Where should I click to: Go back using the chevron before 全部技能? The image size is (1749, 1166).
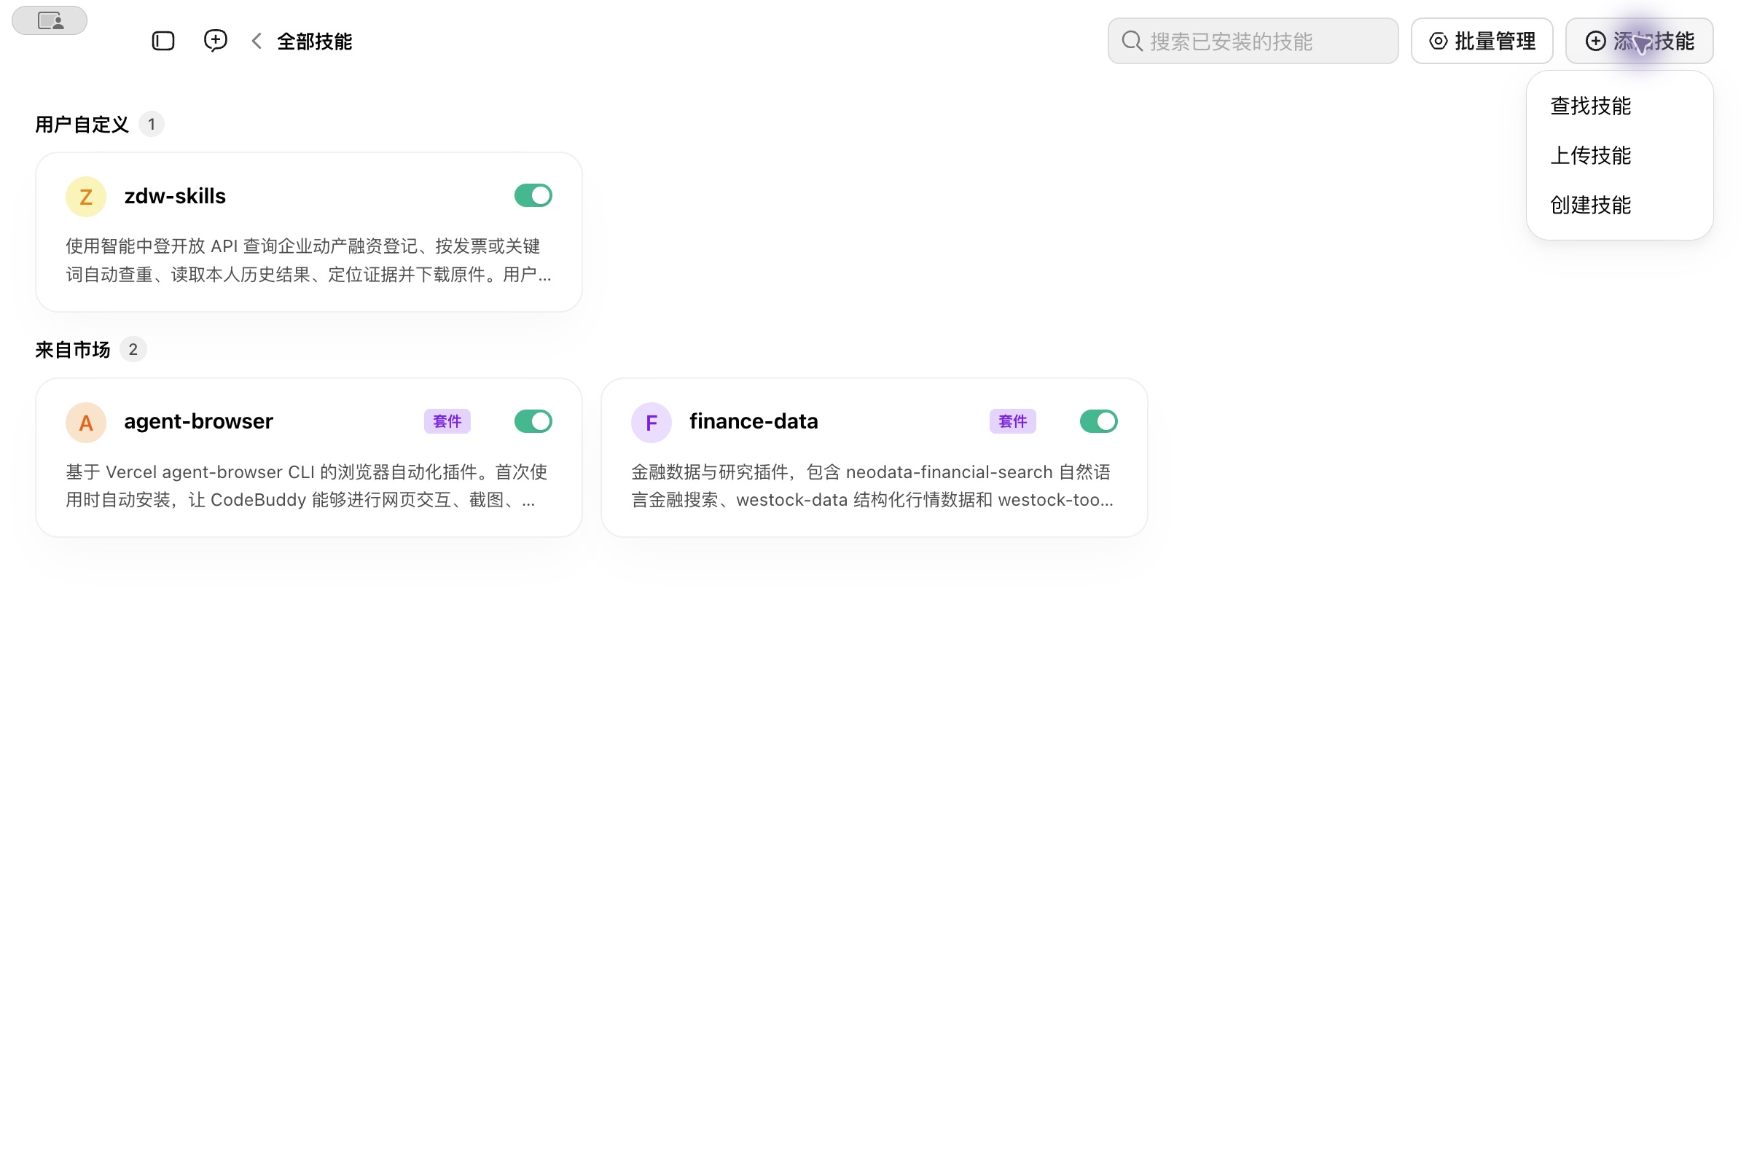pyautogui.click(x=257, y=41)
